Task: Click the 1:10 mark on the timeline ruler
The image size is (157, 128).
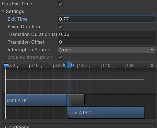Action: (102, 66)
